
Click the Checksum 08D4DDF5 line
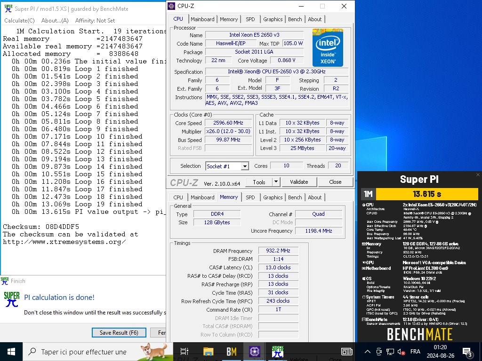(x=41, y=227)
